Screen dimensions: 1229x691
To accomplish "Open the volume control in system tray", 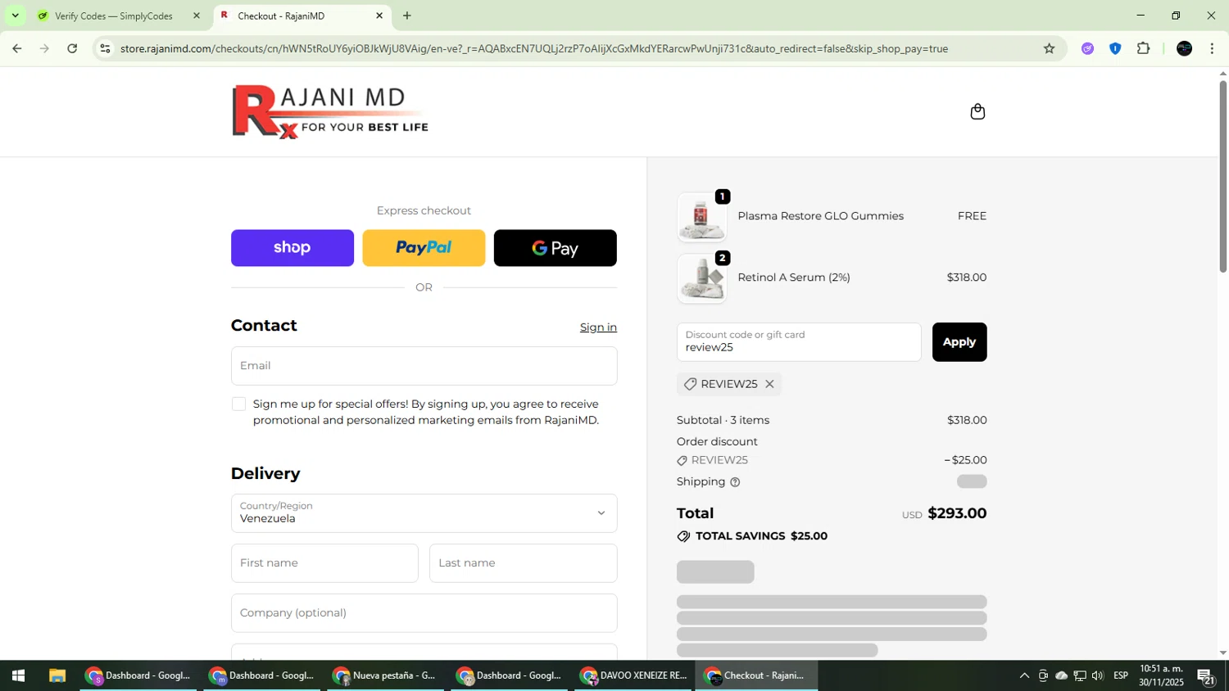I will pos(1098,675).
